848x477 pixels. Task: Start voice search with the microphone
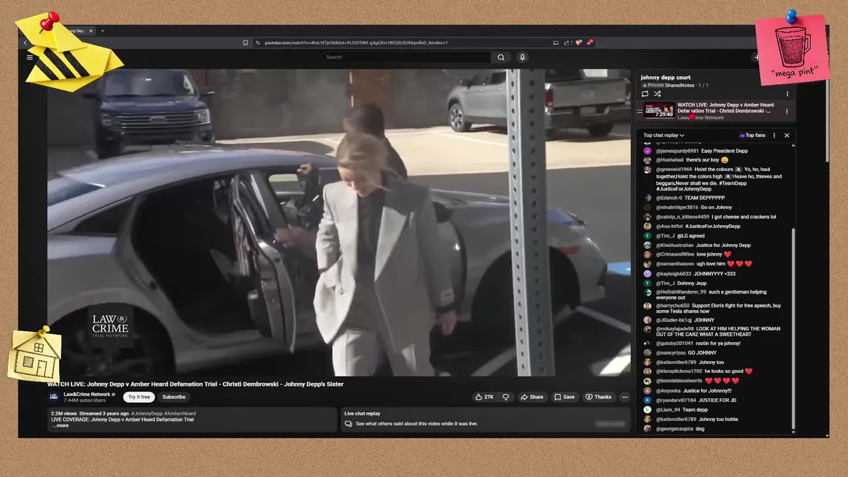click(522, 57)
